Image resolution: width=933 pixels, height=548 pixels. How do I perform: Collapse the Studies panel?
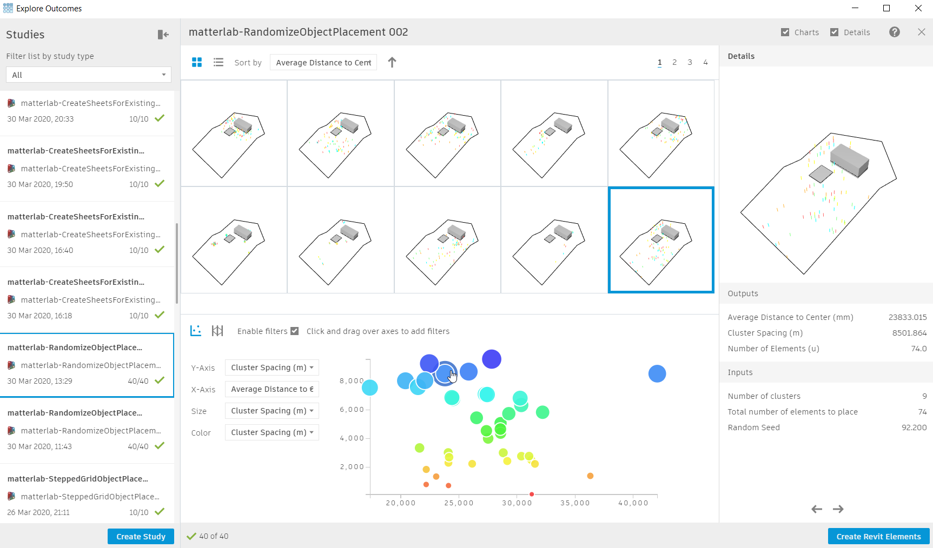click(x=163, y=35)
